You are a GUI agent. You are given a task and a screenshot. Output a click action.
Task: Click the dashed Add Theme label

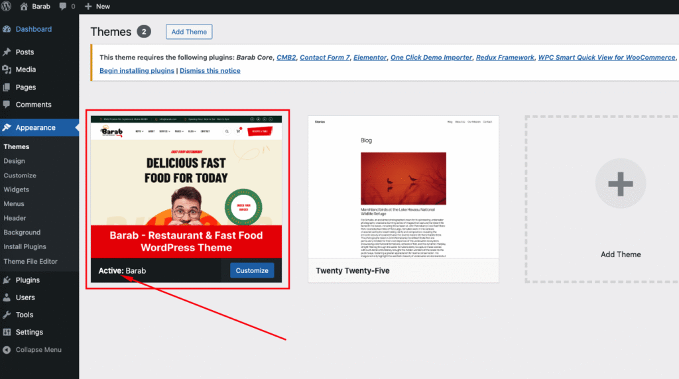pyautogui.click(x=621, y=254)
